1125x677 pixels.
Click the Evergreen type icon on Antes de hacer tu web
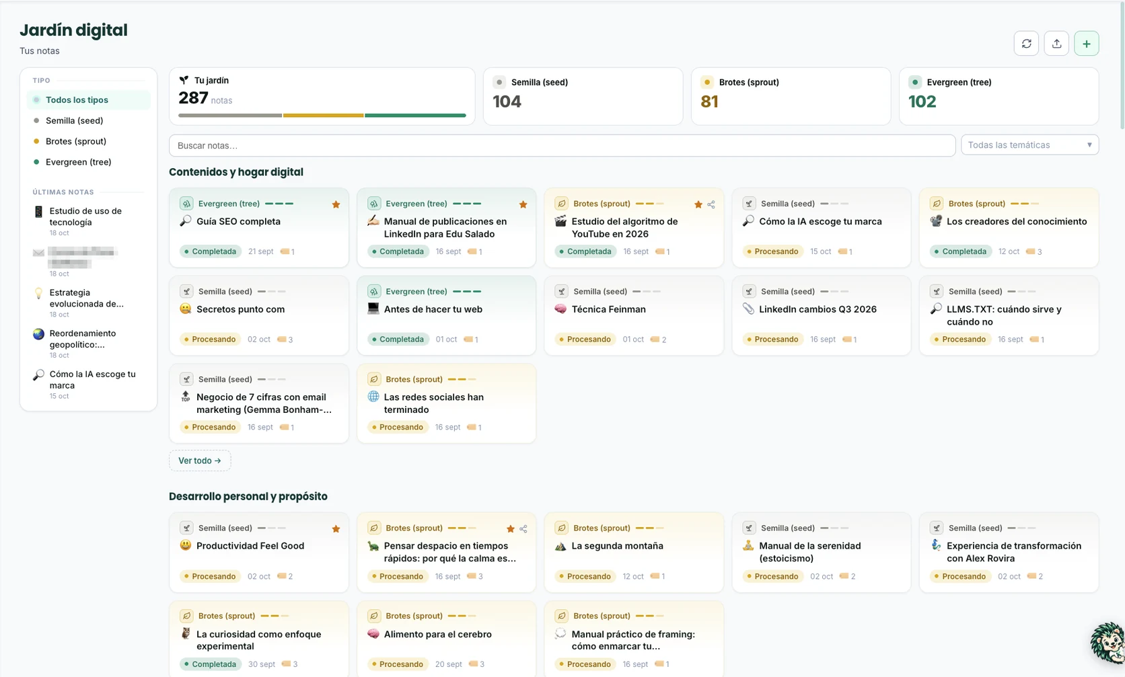coord(374,291)
